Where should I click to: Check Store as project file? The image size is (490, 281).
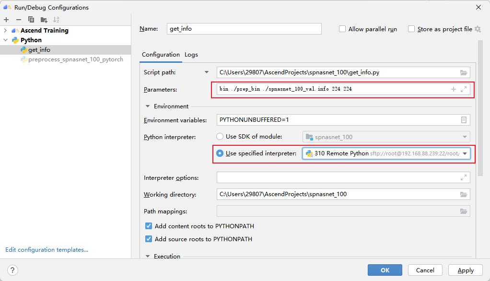point(411,29)
